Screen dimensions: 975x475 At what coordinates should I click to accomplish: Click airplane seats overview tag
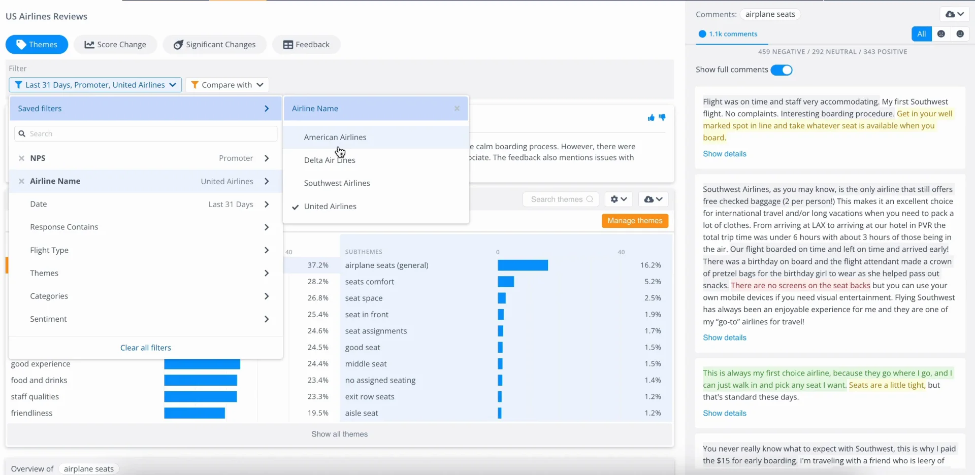point(89,469)
